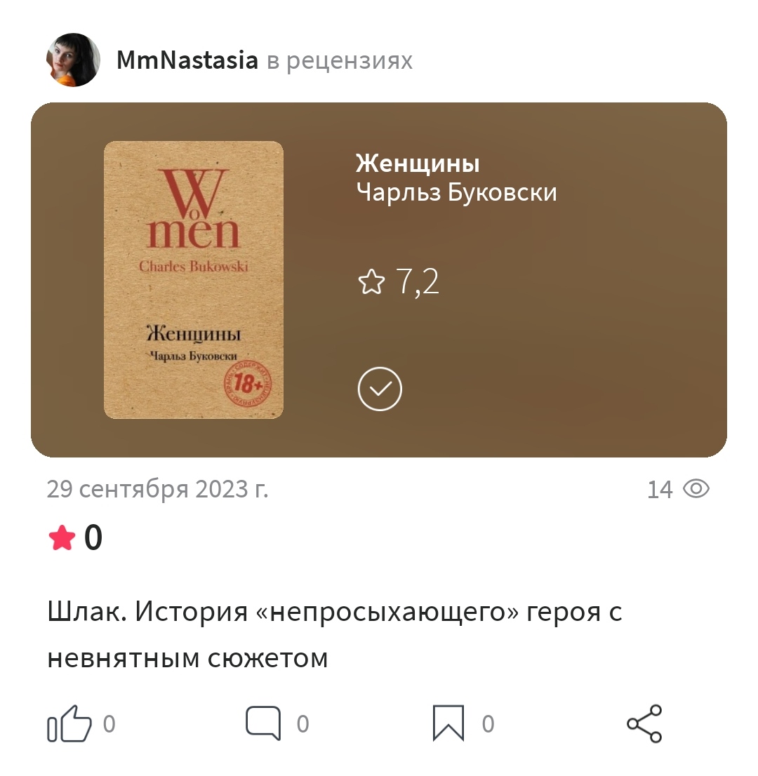Share the review using share icon
758x776 pixels.
tap(644, 723)
